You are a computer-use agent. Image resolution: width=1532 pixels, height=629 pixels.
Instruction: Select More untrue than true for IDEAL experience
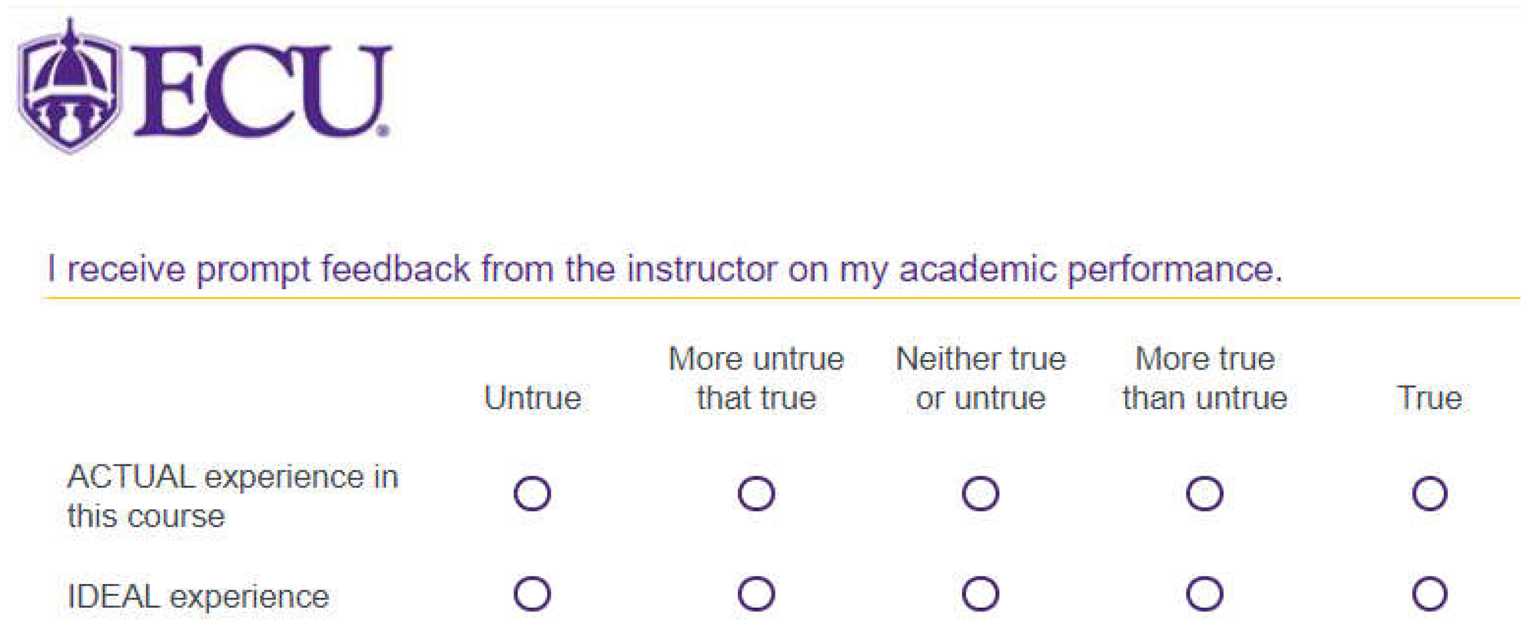click(756, 593)
